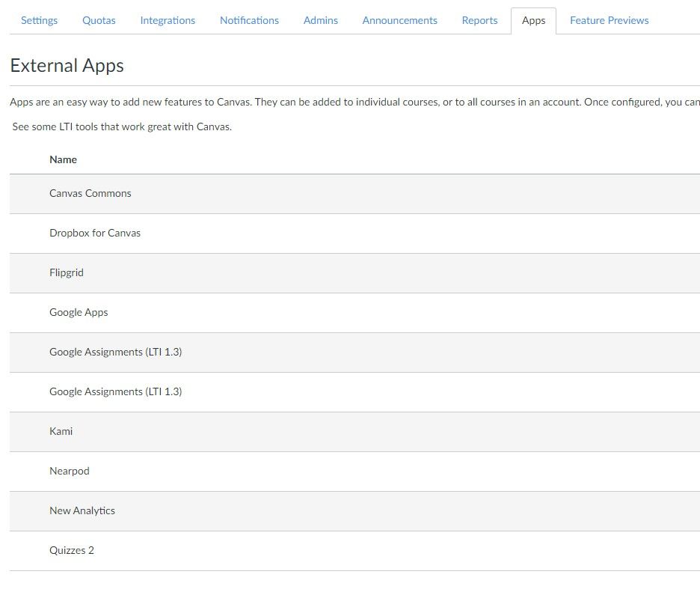View the Announcements tab
The height and width of the screenshot is (610, 700).
[399, 20]
